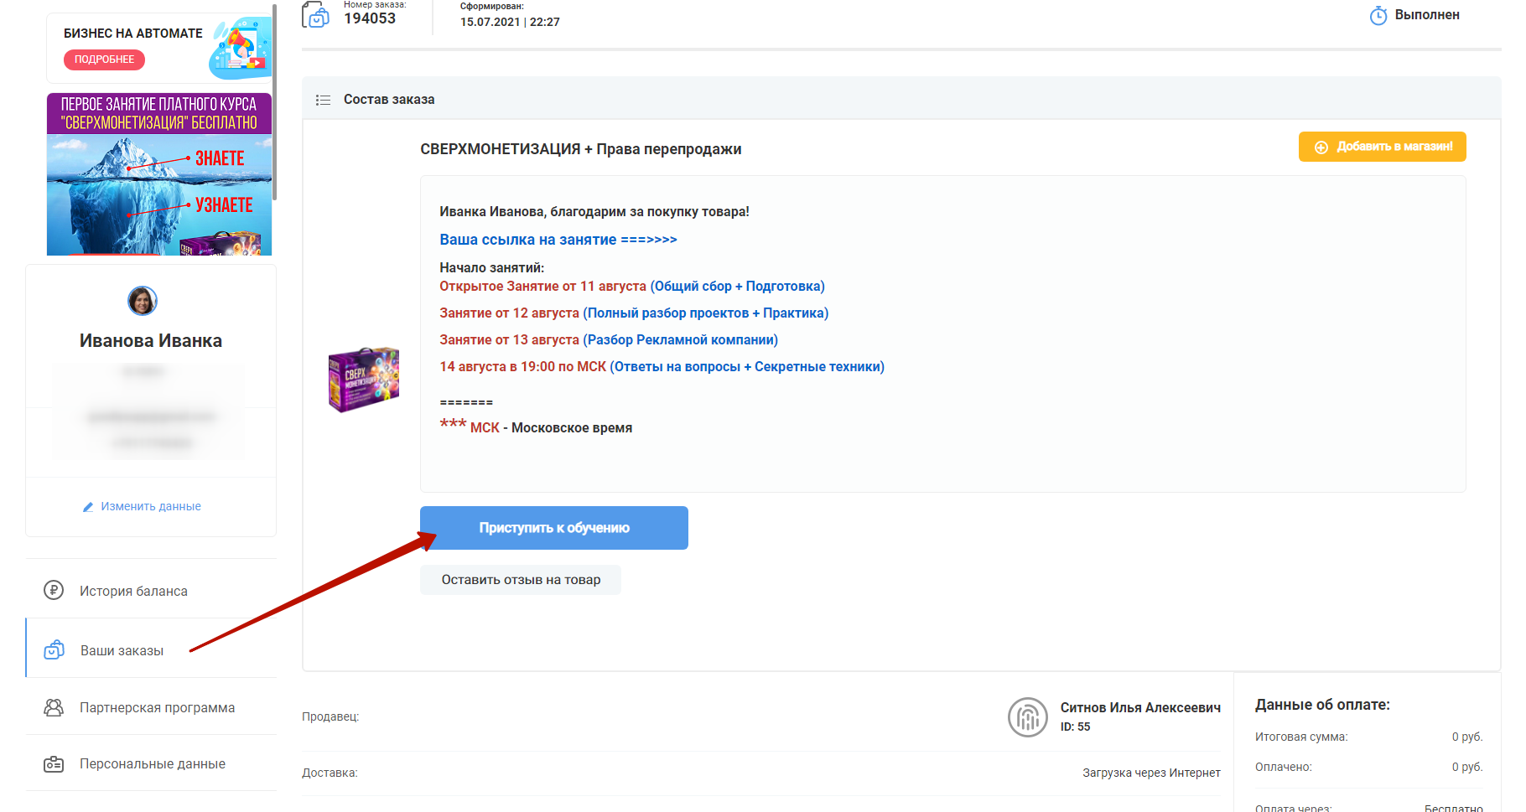Click the plus icon in Добавить в магазин
Image resolution: width=1526 pixels, height=812 pixels.
tap(1321, 147)
